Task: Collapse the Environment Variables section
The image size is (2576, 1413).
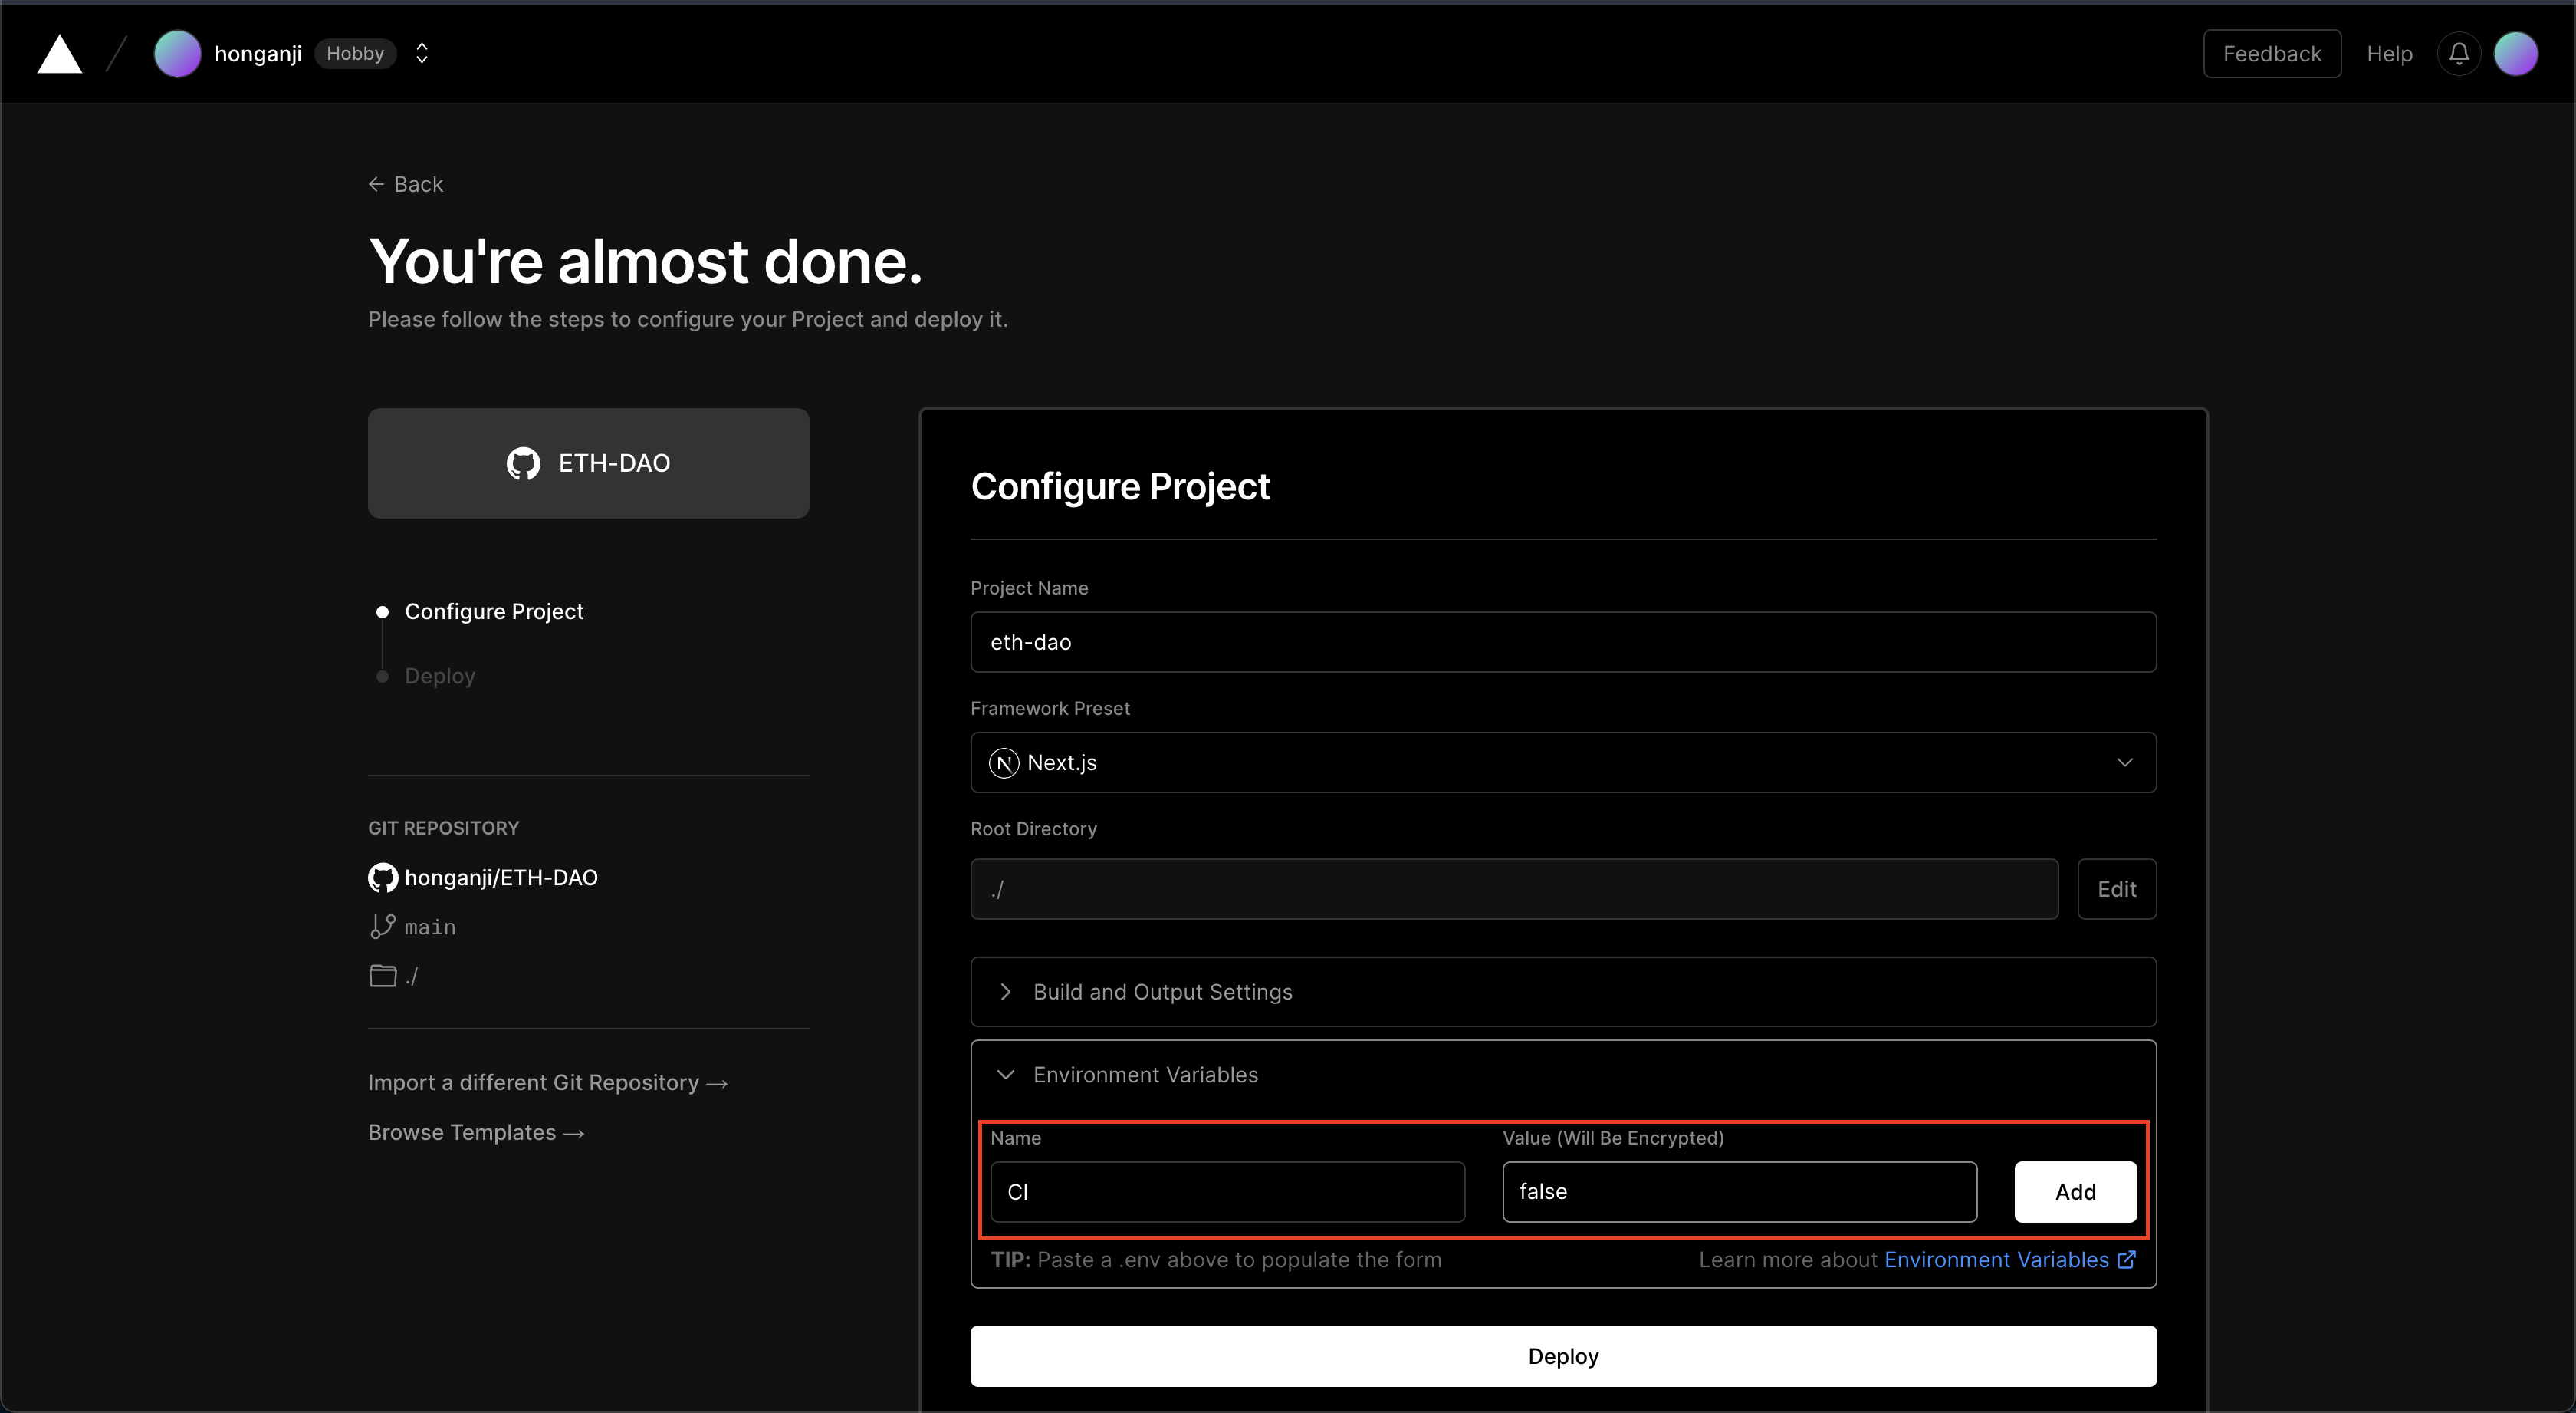Action: [x=1563, y=1075]
